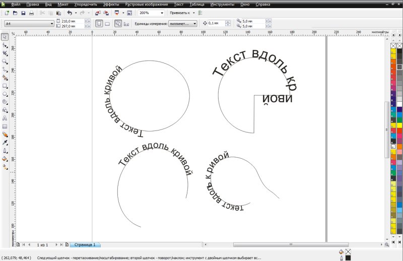
Task: Expand the A4 paper size dropdown
Action: coord(52,23)
